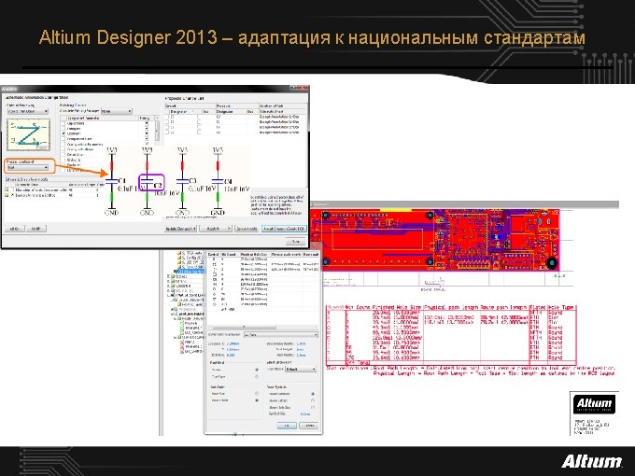Tick the first row checkbox in Proposed Change List
Screen dimensions: 635x476
coord(168,117)
